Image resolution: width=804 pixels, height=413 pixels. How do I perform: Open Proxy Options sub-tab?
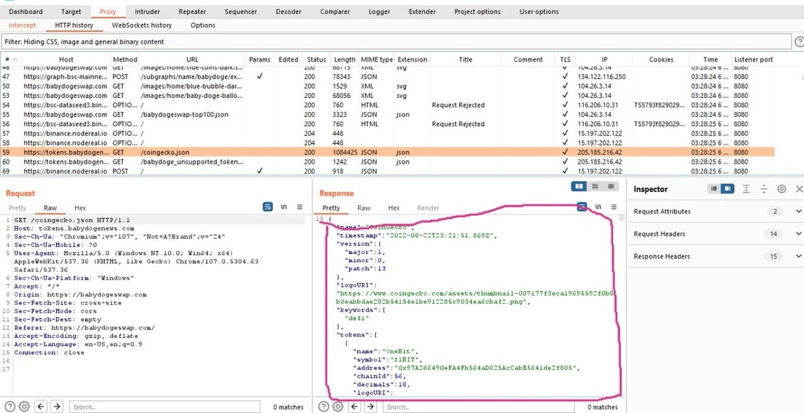tap(202, 25)
